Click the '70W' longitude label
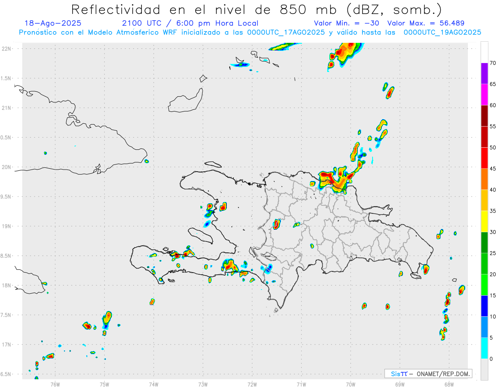 pos(351,384)
